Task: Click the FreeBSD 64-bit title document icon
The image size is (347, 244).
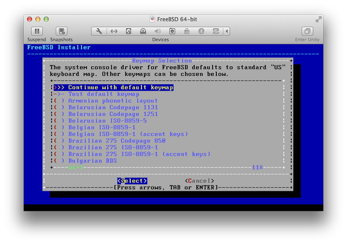Action: [x=152, y=20]
